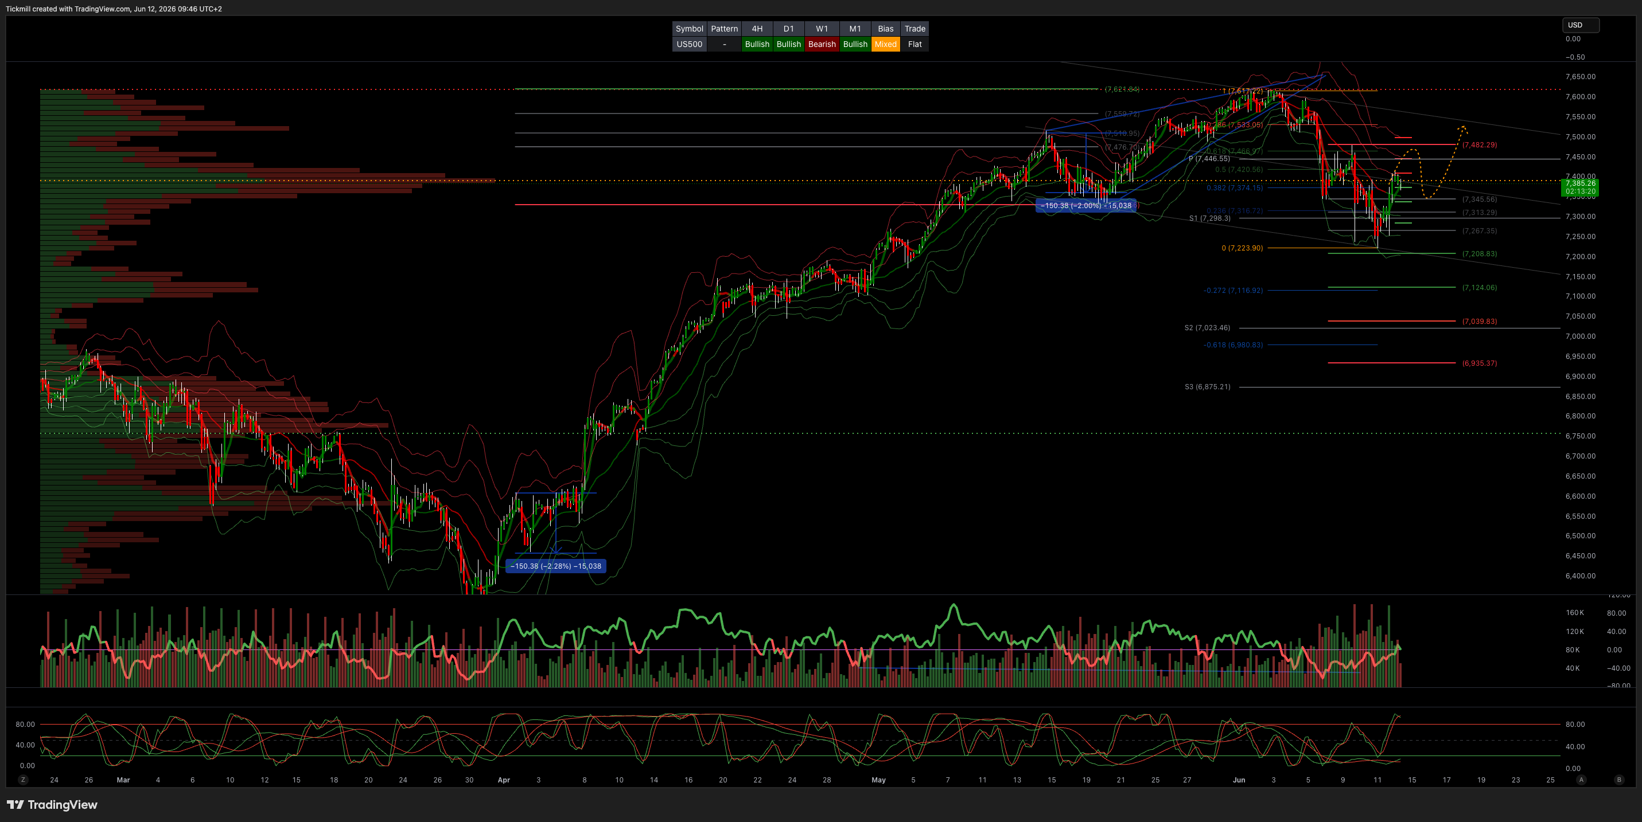Select the US500 symbol cell
The image size is (1642, 822).
(x=689, y=44)
